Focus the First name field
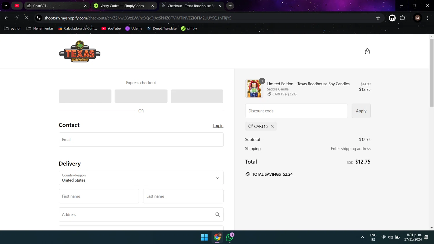 pyautogui.click(x=99, y=196)
